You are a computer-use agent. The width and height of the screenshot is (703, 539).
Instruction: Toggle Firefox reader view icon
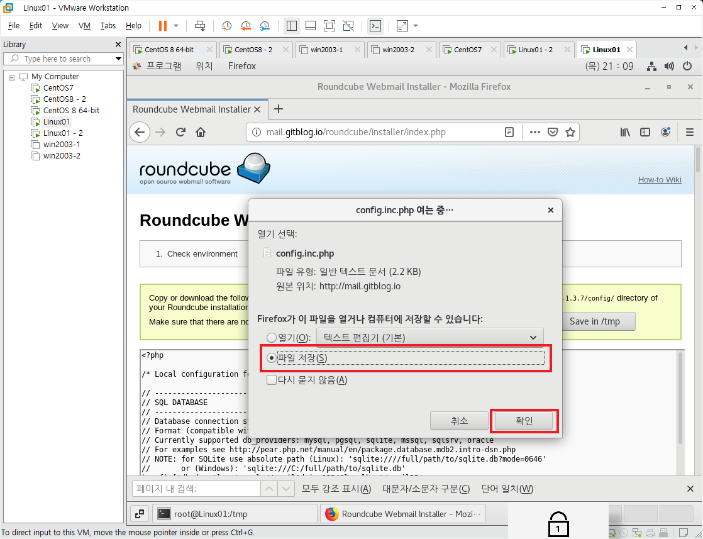point(509,132)
